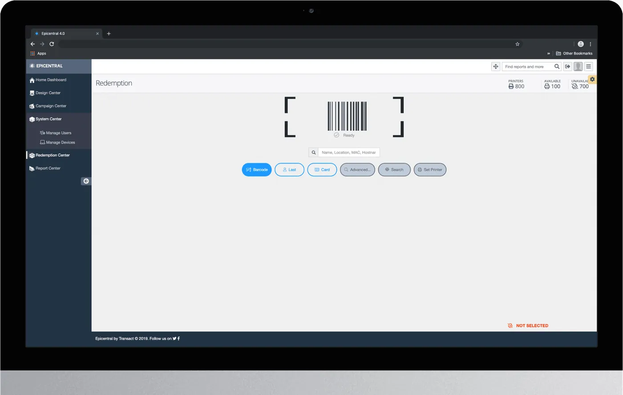Viewport: 623px width, 395px height.
Task: Collapse the sidebar with arrow button
Action: [86, 181]
